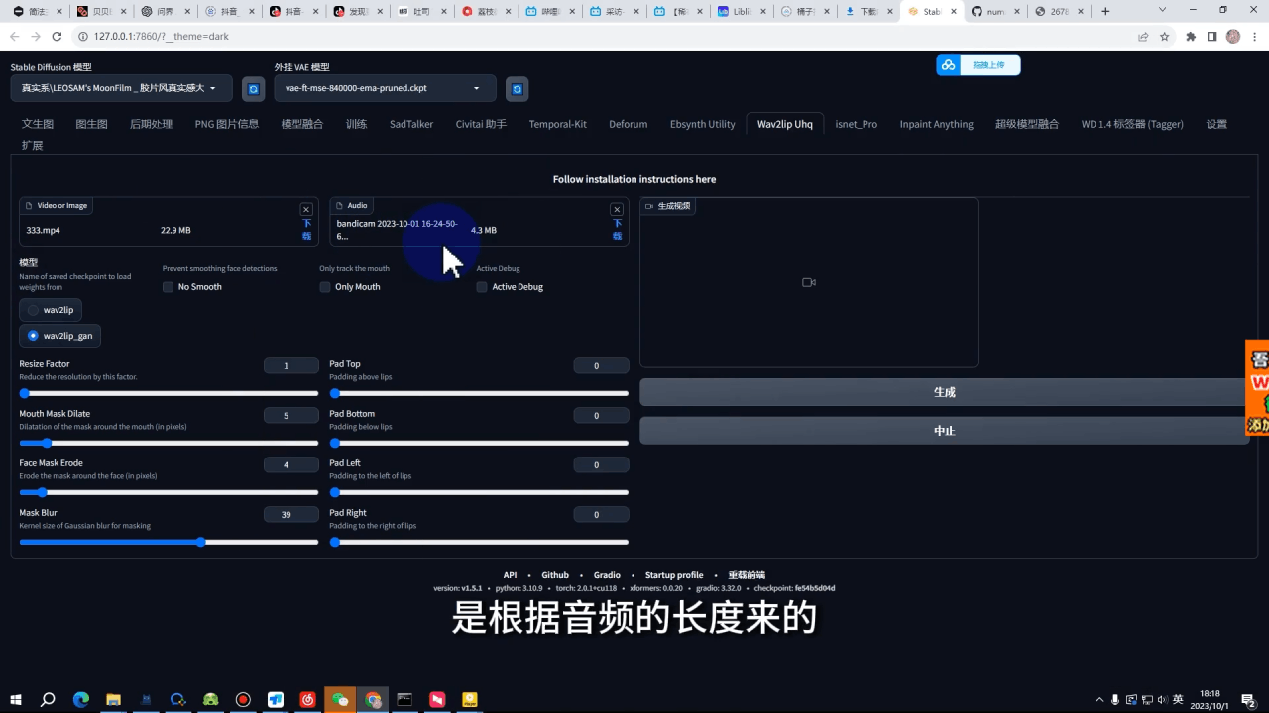1269x713 pixels.
Task: Expand the Stable Diffusion model dropdown
Action: 121,88
